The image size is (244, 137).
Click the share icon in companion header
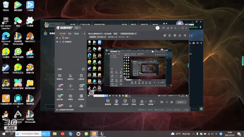185,35
